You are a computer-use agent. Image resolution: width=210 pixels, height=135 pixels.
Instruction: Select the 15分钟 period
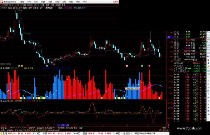tap(23, 5)
